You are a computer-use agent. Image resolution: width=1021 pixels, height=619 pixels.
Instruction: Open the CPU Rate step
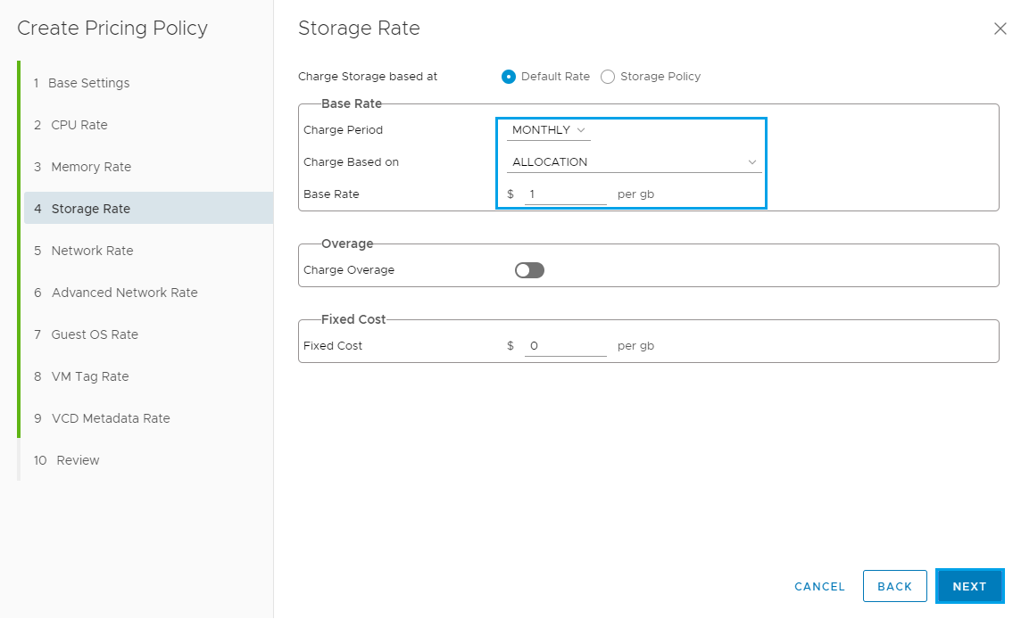coord(79,125)
